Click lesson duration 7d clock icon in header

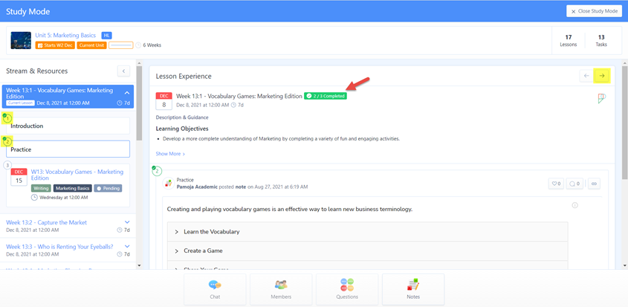(233, 105)
